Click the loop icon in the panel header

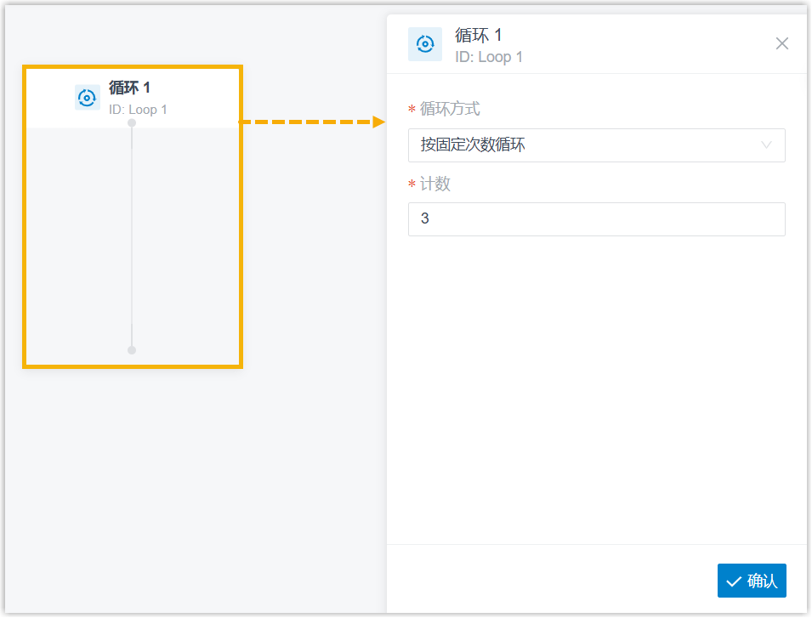pyautogui.click(x=425, y=44)
